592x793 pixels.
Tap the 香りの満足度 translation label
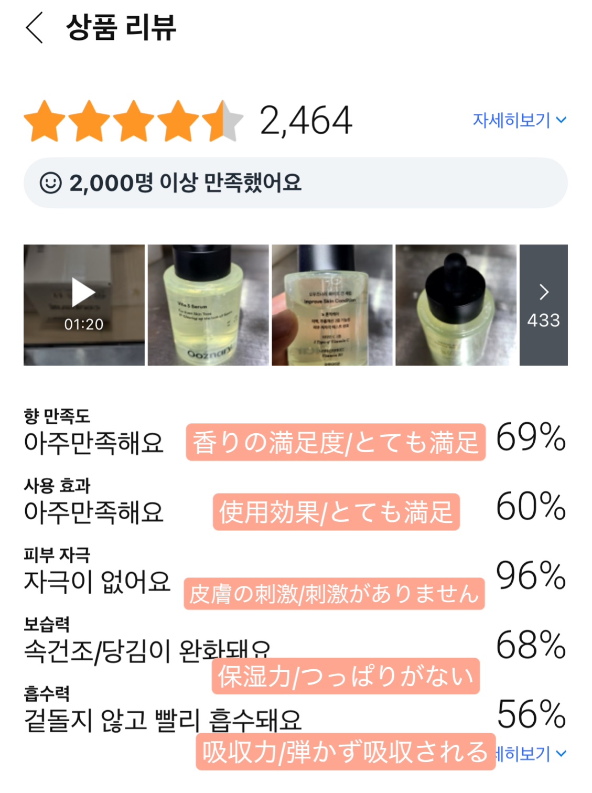tap(336, 442)
